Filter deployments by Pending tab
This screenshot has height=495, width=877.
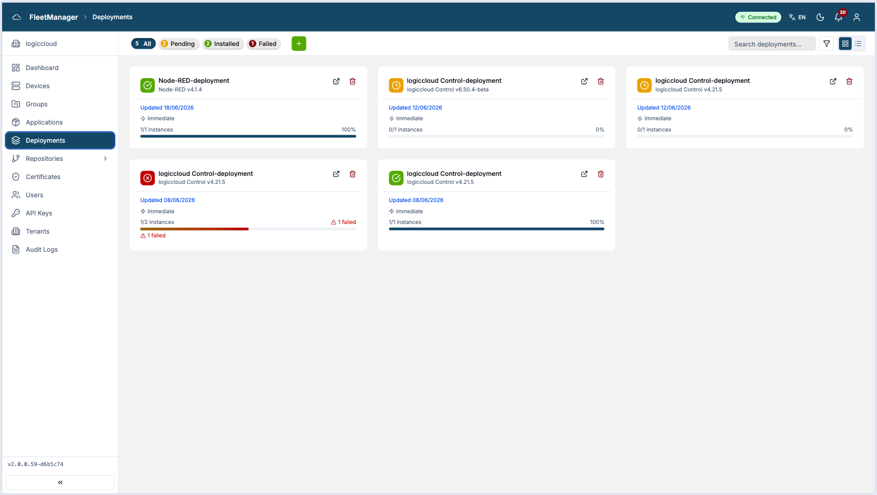[x=179, y=44]
